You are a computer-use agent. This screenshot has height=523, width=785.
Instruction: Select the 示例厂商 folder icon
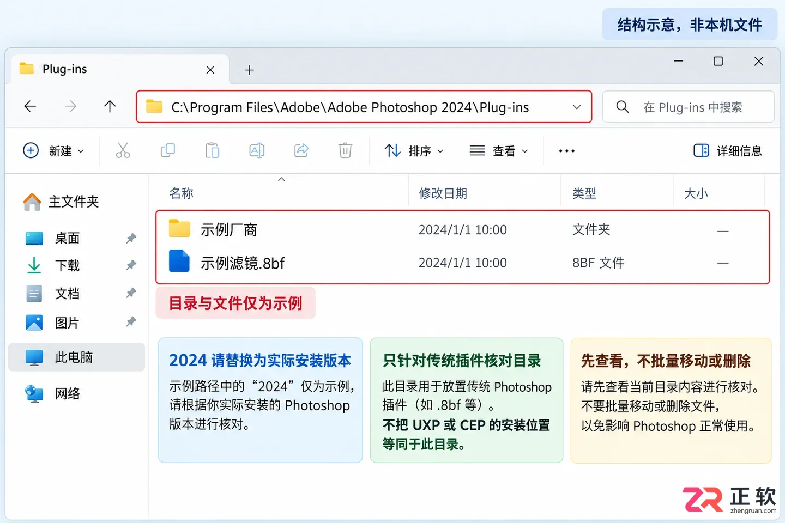point(179,228)
